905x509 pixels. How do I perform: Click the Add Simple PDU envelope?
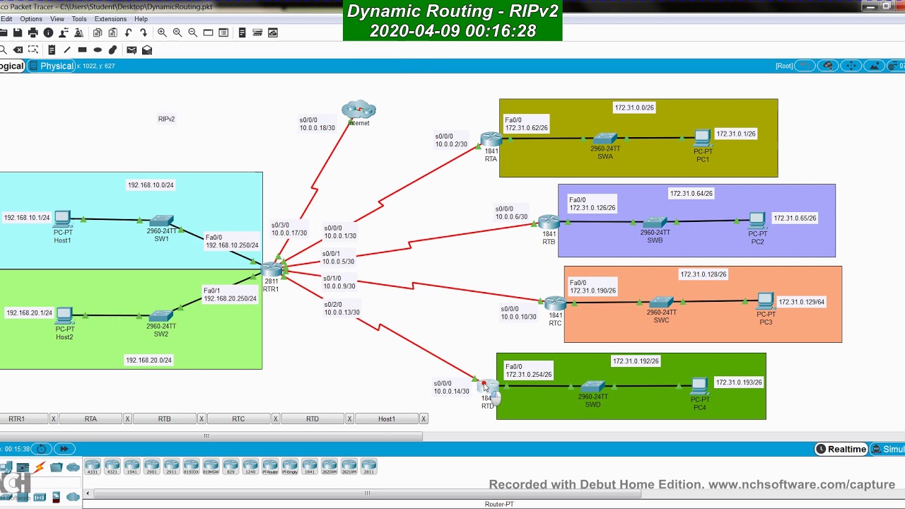pos(132,50)
